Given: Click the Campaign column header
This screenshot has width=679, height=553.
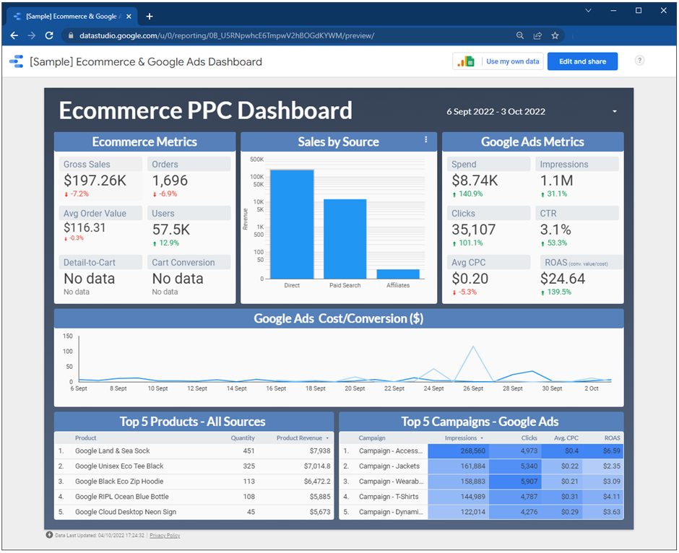Looking at the screenshot, I should [372, 438].
